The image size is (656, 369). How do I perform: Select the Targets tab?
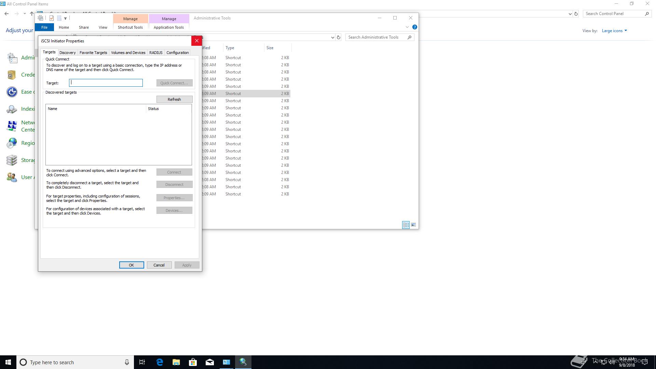coord(49,52)
